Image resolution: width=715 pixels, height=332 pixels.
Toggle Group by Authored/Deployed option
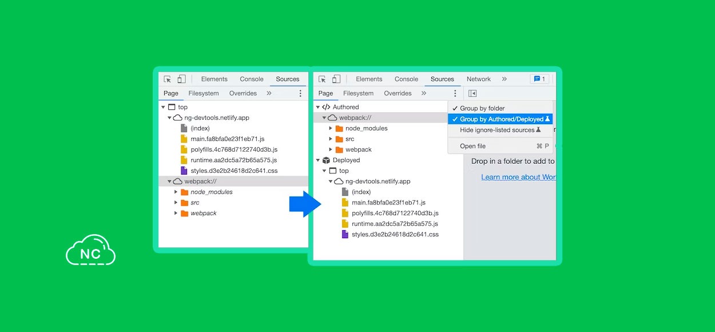(x=500, y=119)
